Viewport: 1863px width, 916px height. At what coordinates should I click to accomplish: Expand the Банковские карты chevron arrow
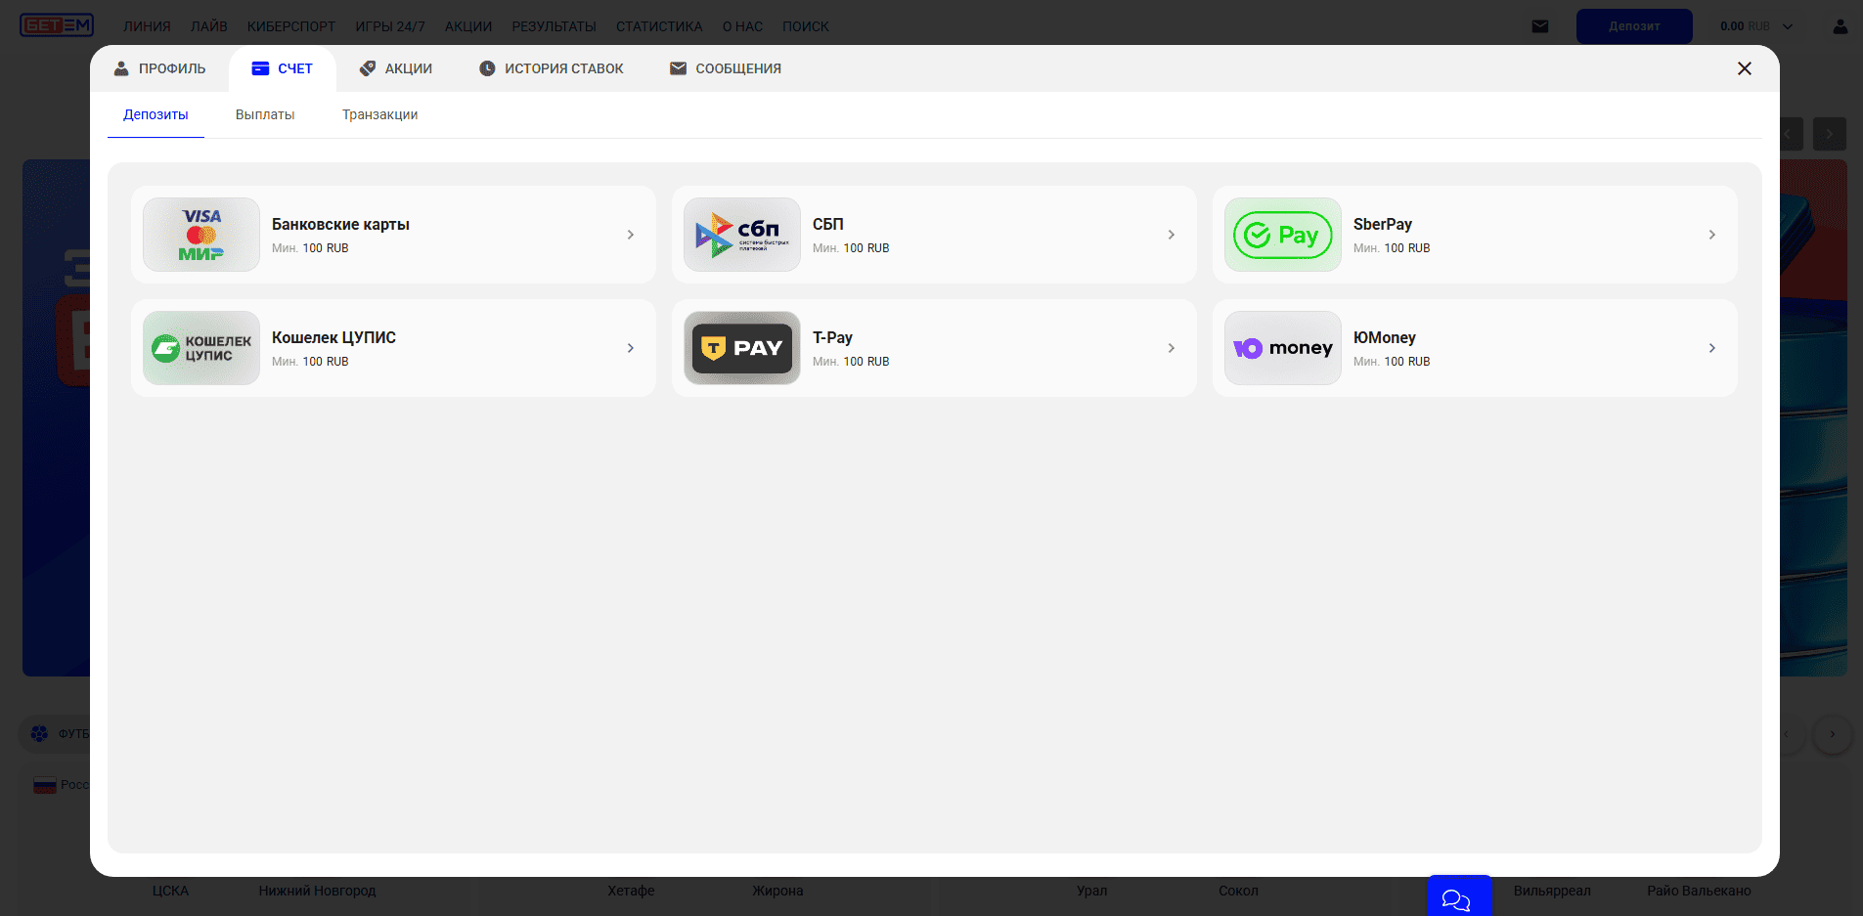(631, 235)
